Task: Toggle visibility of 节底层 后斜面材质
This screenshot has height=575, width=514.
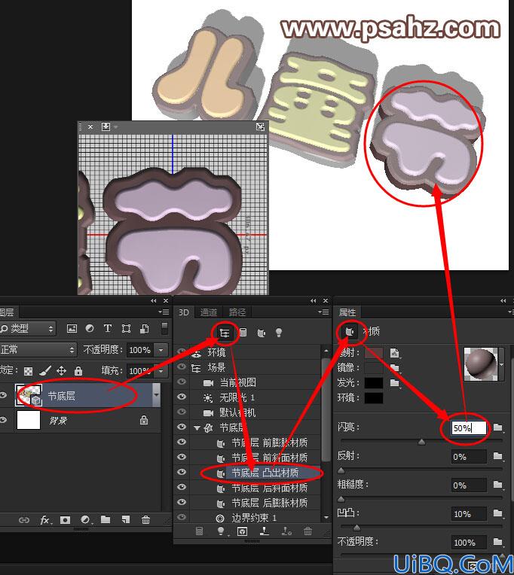Action: point(182,488)
